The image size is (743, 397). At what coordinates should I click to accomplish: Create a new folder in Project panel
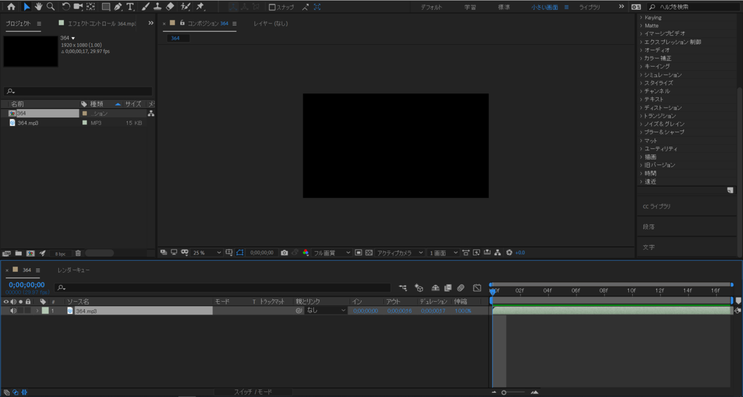click(x=19, y=253)
